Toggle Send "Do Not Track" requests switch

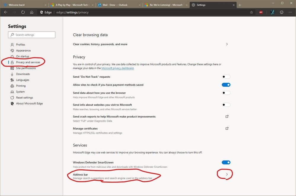tap(226, 76)
